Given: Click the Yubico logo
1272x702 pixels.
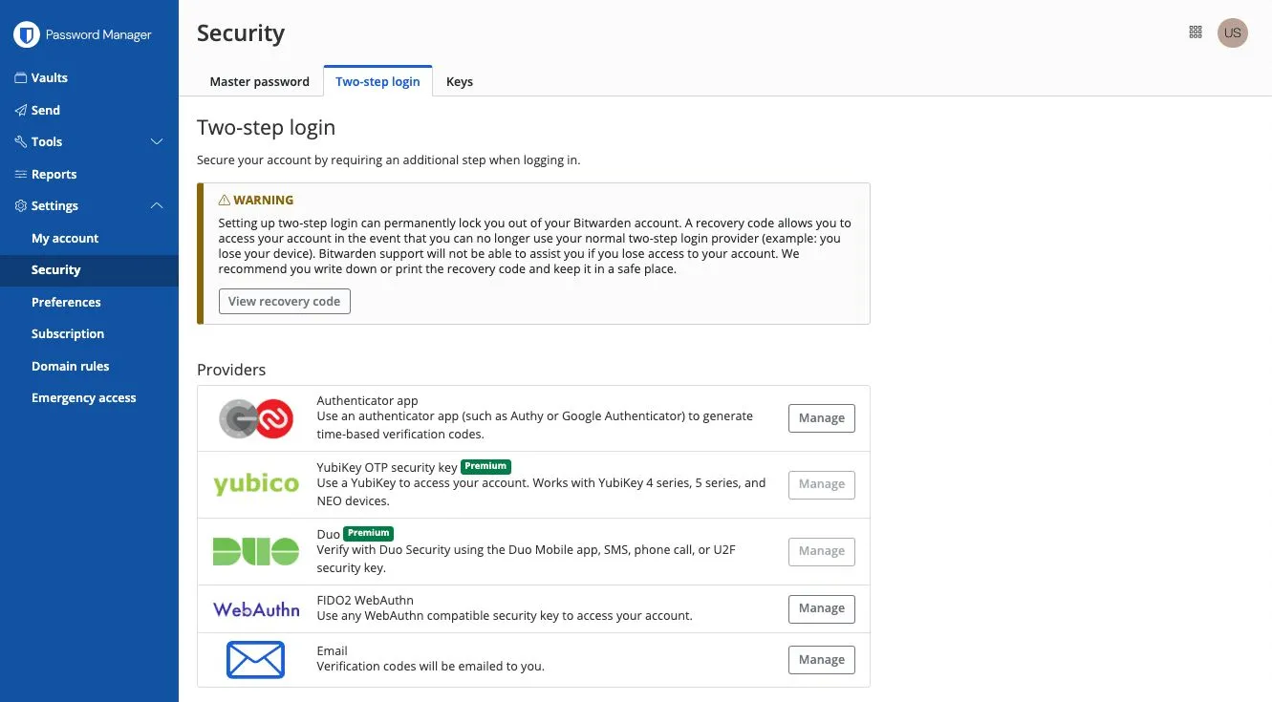Looking at the screenshot, I should pyautogui.click(x=256, y=484).
